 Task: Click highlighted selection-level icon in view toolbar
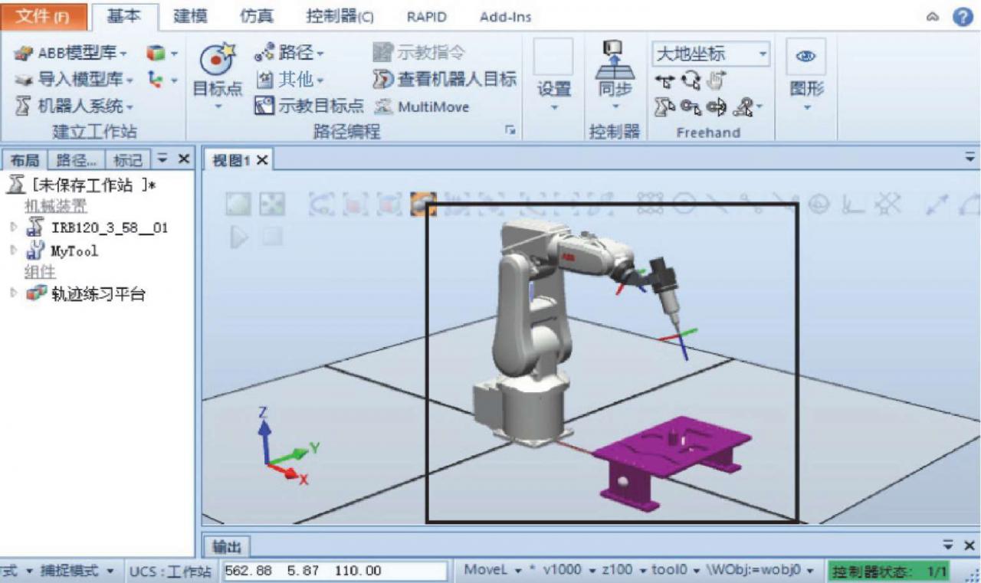423,203
